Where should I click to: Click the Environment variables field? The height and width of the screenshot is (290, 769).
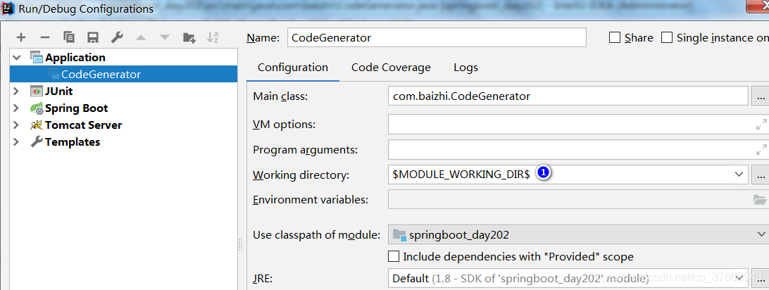pyautogui.click(x=579, y=199)
